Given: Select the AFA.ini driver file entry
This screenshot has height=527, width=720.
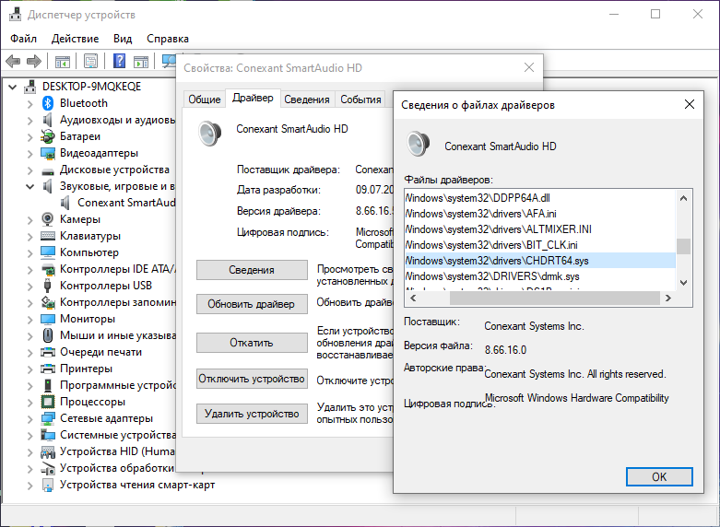Looking at the screenshot, I should coord(540,214).
